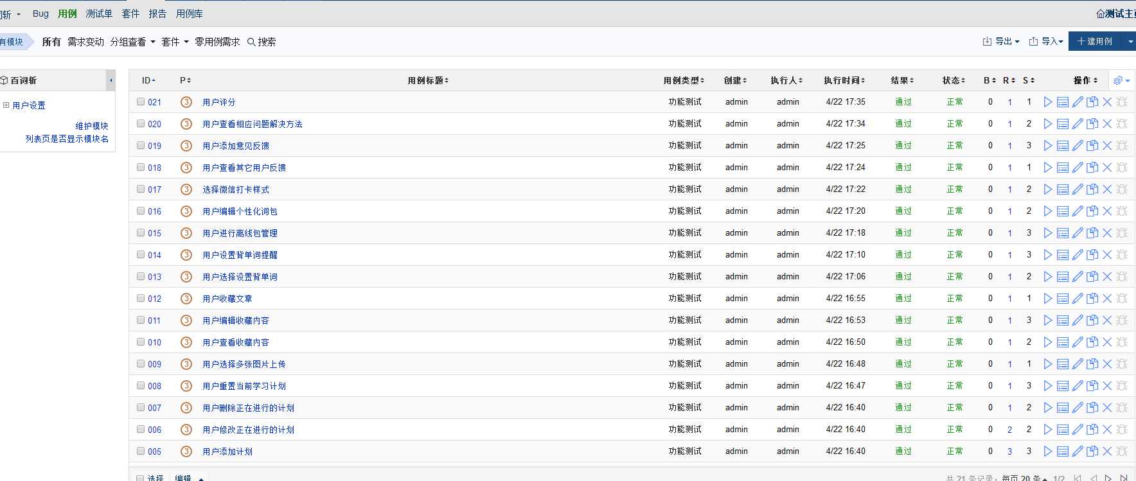Open the 导出 export dropdown
The height and width of the screenshot is (481, 1136).
click(x=1001, y=41)
